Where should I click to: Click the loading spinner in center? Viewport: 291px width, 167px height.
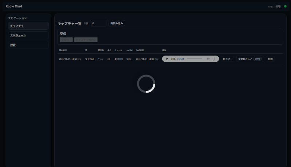[x=146, y=84]
